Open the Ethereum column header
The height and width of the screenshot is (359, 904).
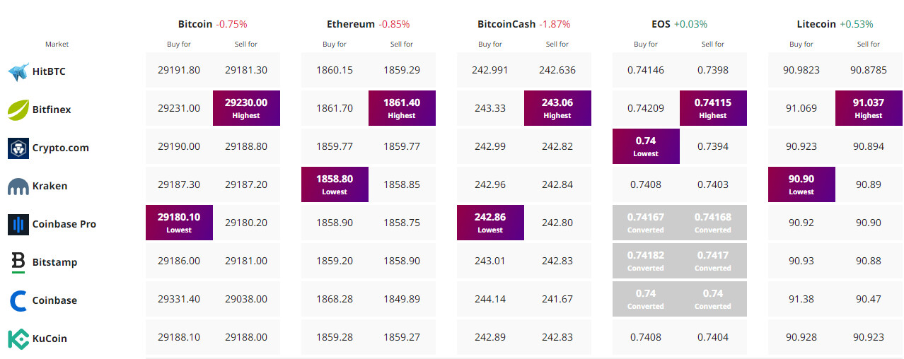tap(351, 24)
